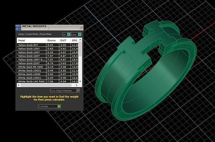This screenshot has height=142, width=215.
Task: Click the green arrow on Calculate
Action: [x=59, y=106]
